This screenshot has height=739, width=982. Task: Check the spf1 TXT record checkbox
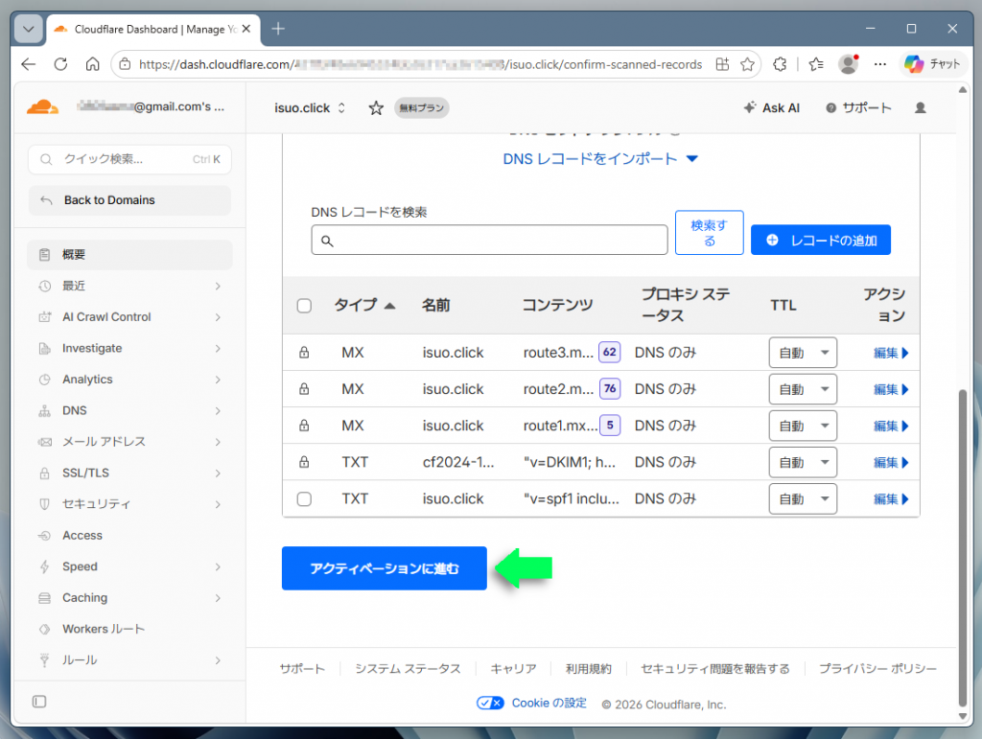pos(304,498)
